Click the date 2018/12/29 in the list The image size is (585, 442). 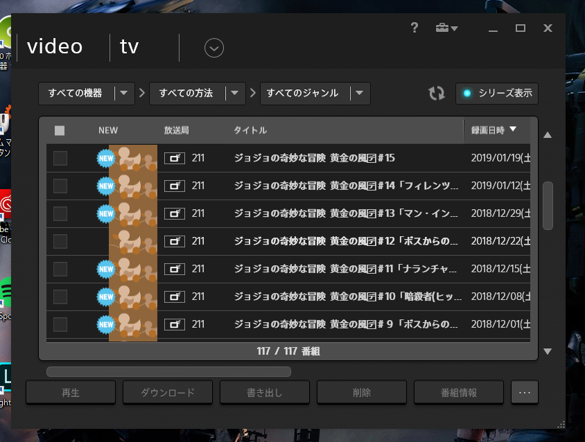500,214
